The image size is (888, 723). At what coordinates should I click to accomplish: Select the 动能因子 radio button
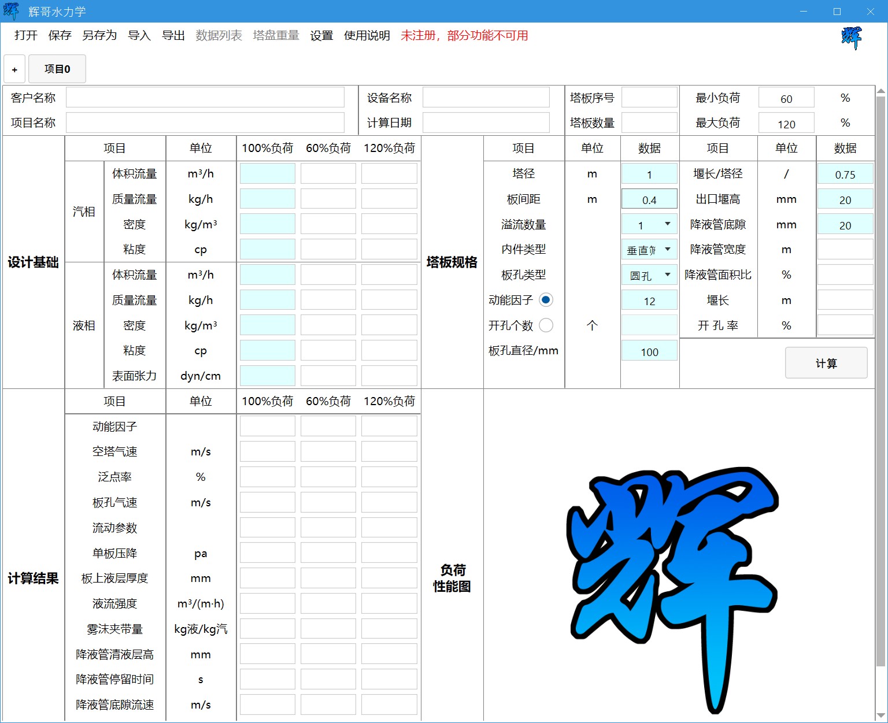click(x=546, y=300)
